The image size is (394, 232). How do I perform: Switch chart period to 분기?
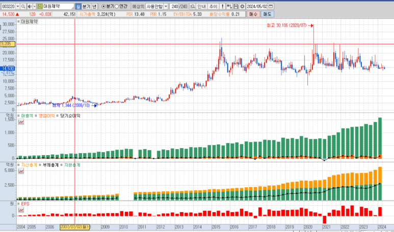[x=86, y=6]
